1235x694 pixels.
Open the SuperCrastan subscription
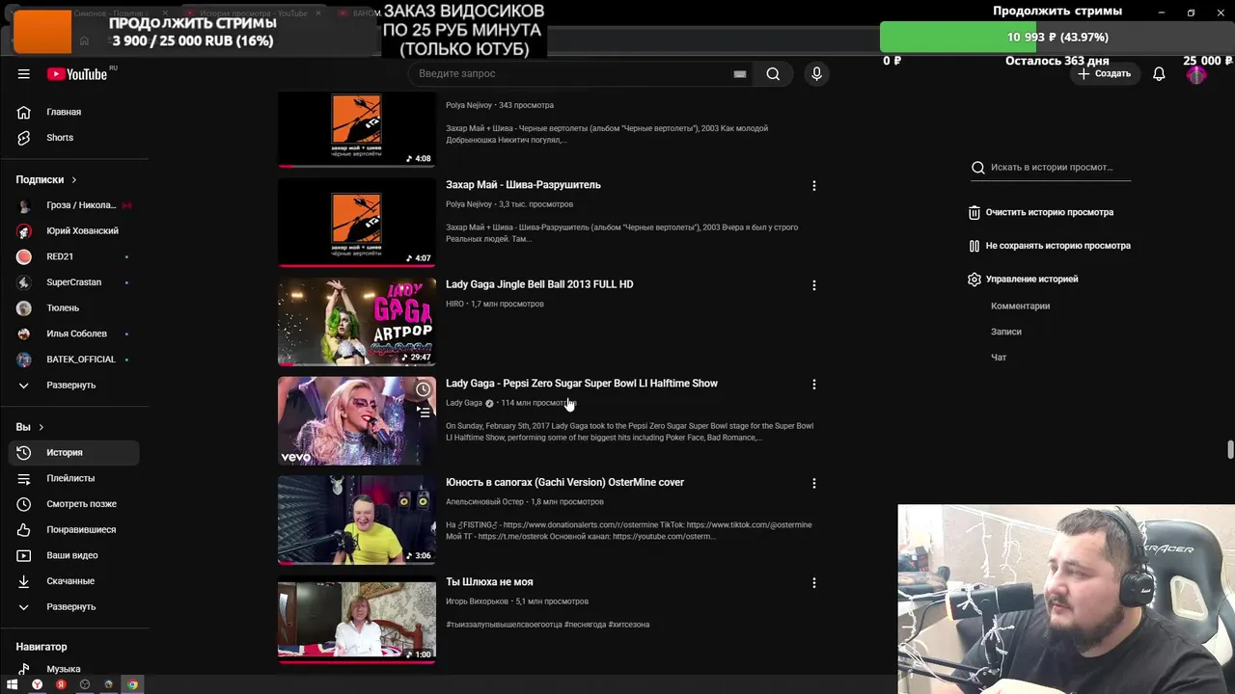coord(73,282)
